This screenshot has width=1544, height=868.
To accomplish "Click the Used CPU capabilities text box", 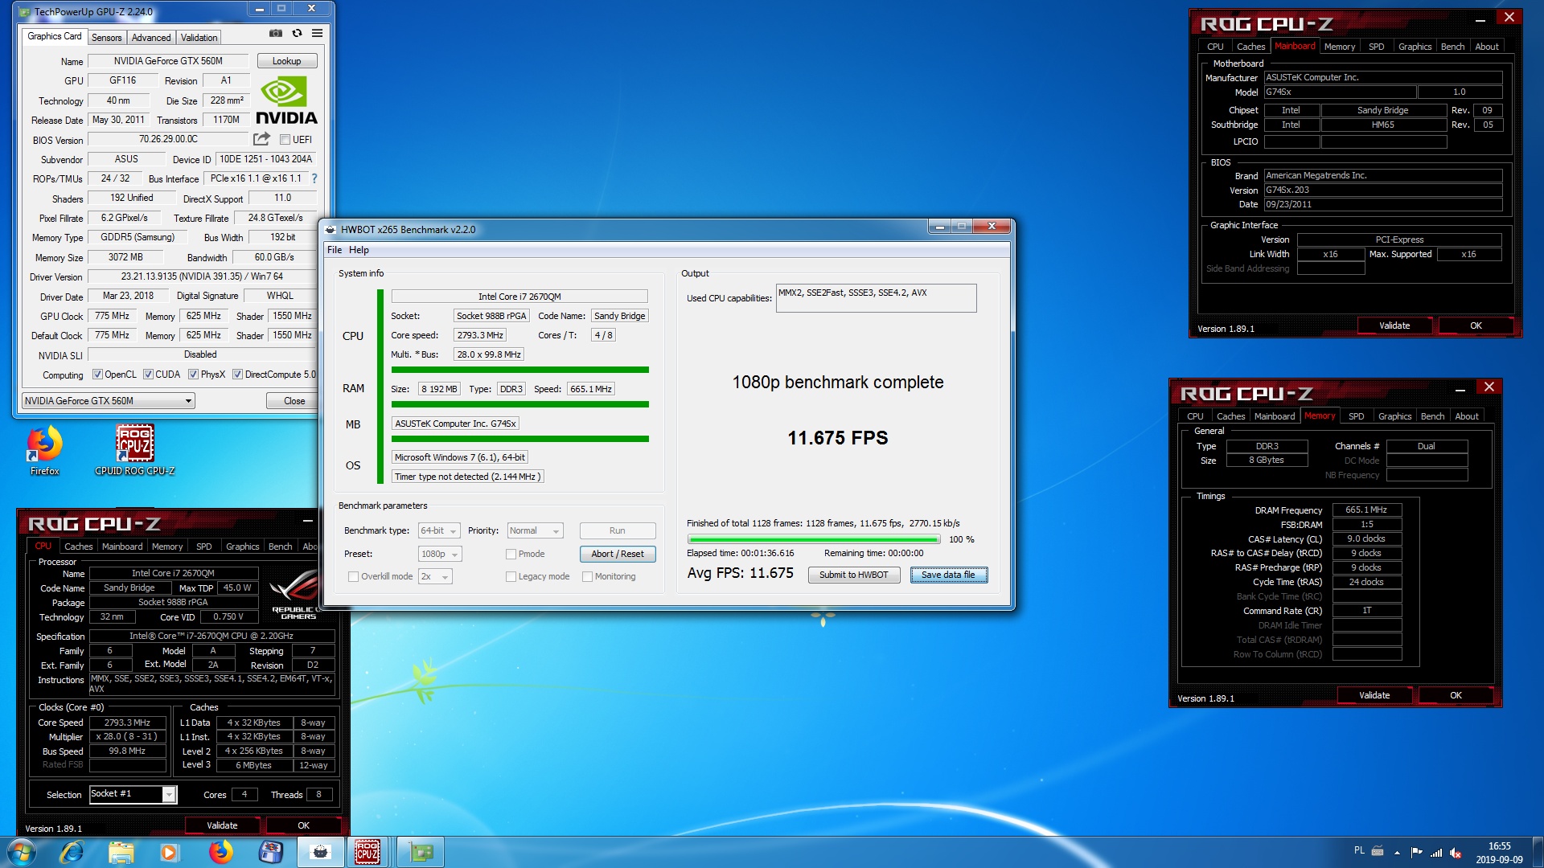I will (876, 298).
